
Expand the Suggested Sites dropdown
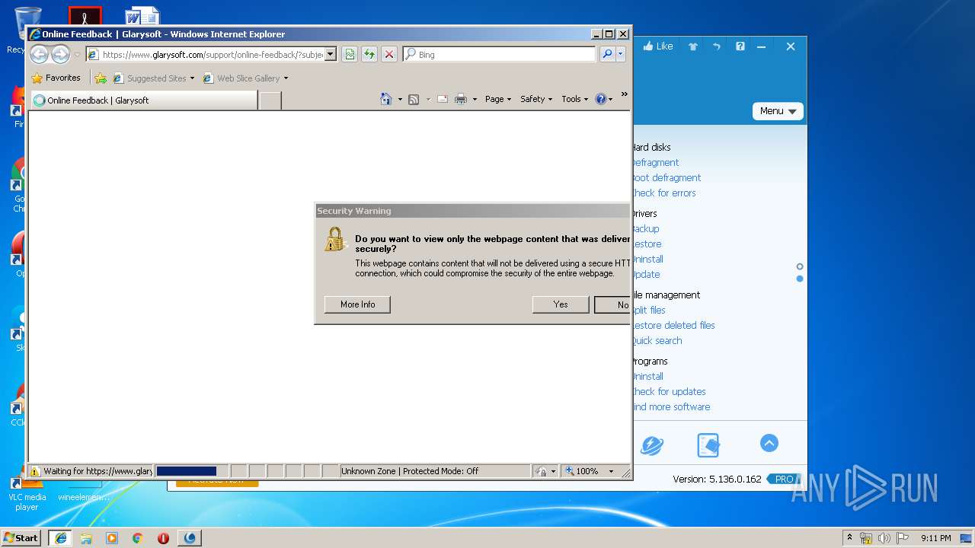[192, 78]
